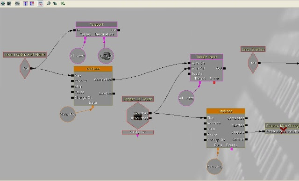This screenshot has width=299, height=181.
Task: Select the Trigger_11 Touch event title
Action: pos(138,99)
